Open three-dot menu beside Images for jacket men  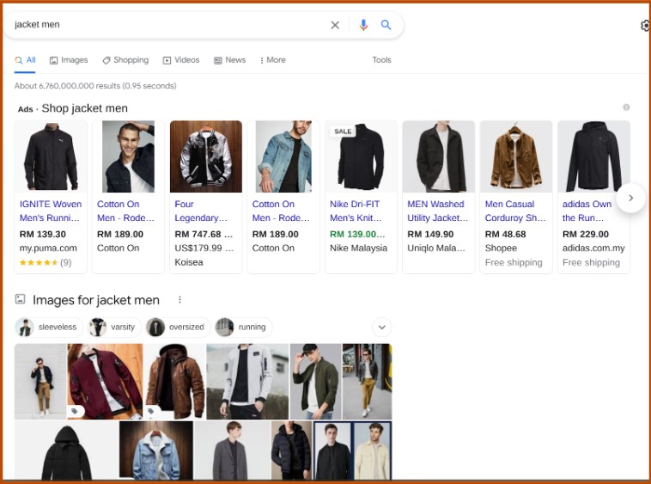[179, 299]
